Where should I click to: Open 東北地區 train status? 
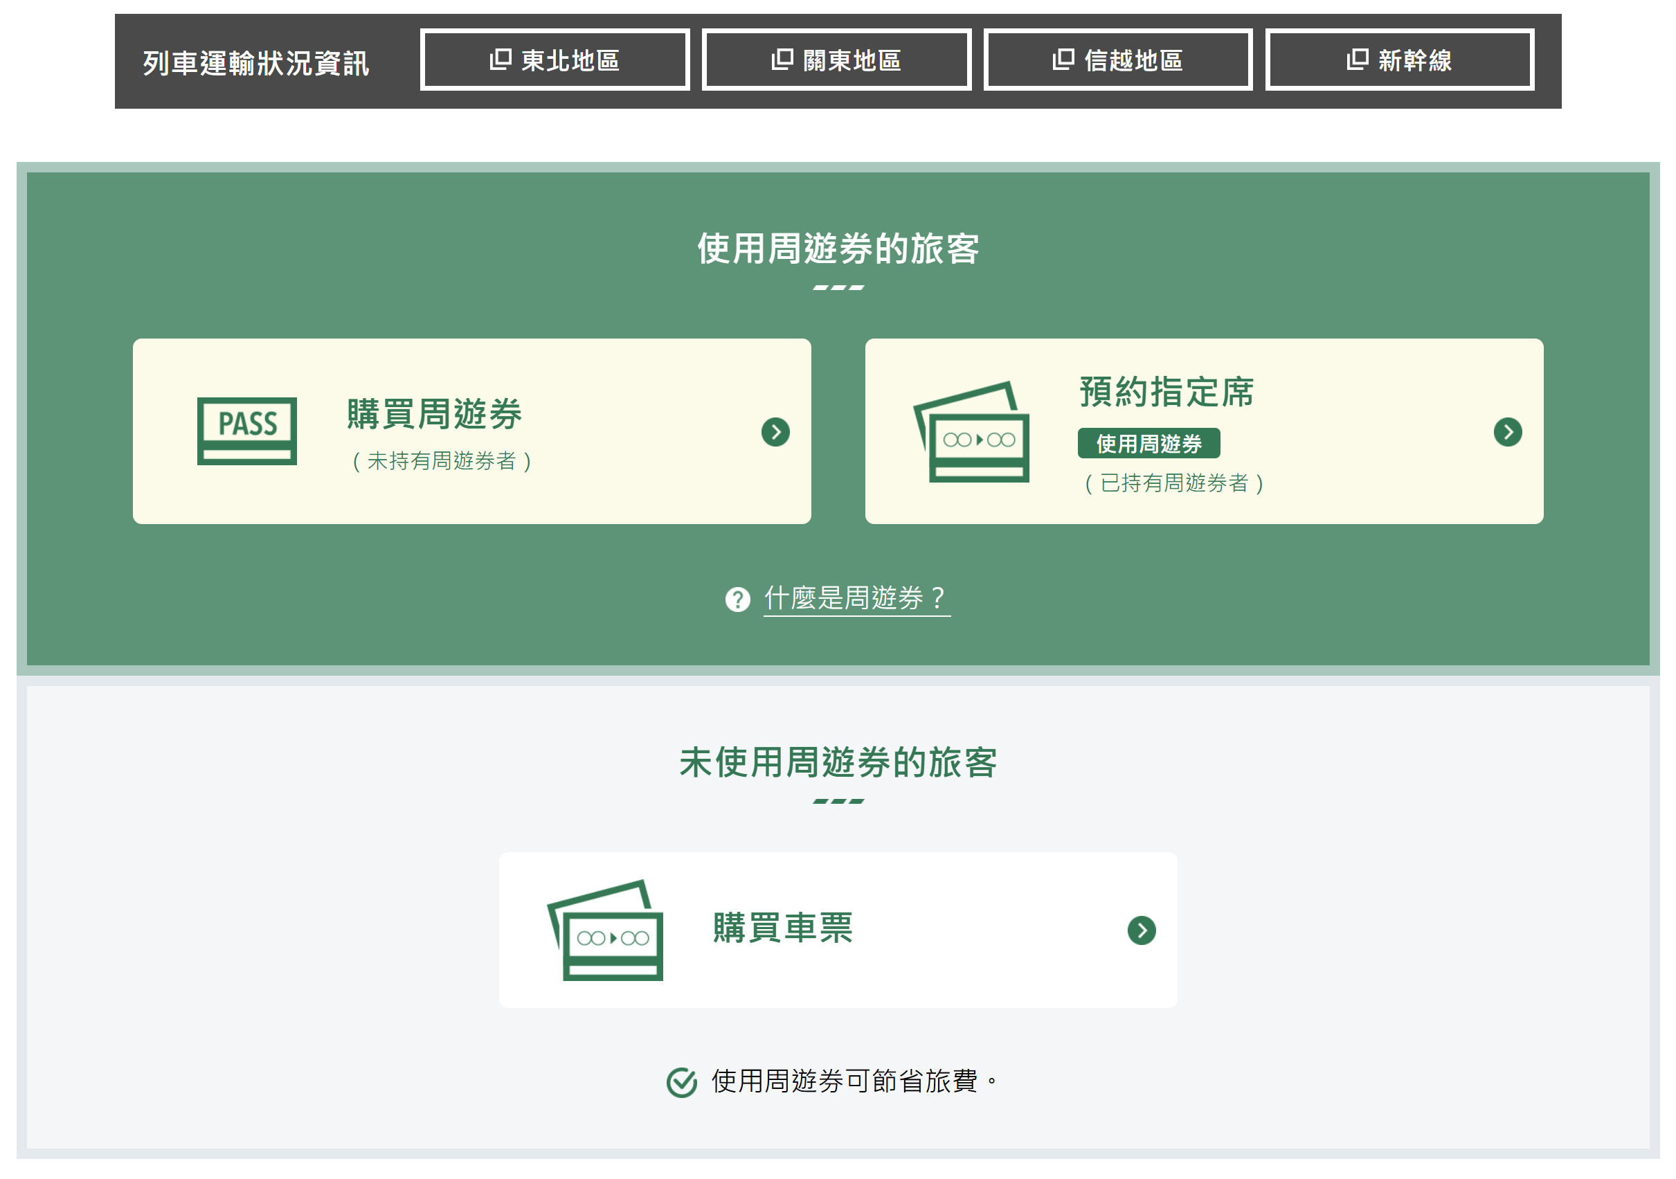555,60
